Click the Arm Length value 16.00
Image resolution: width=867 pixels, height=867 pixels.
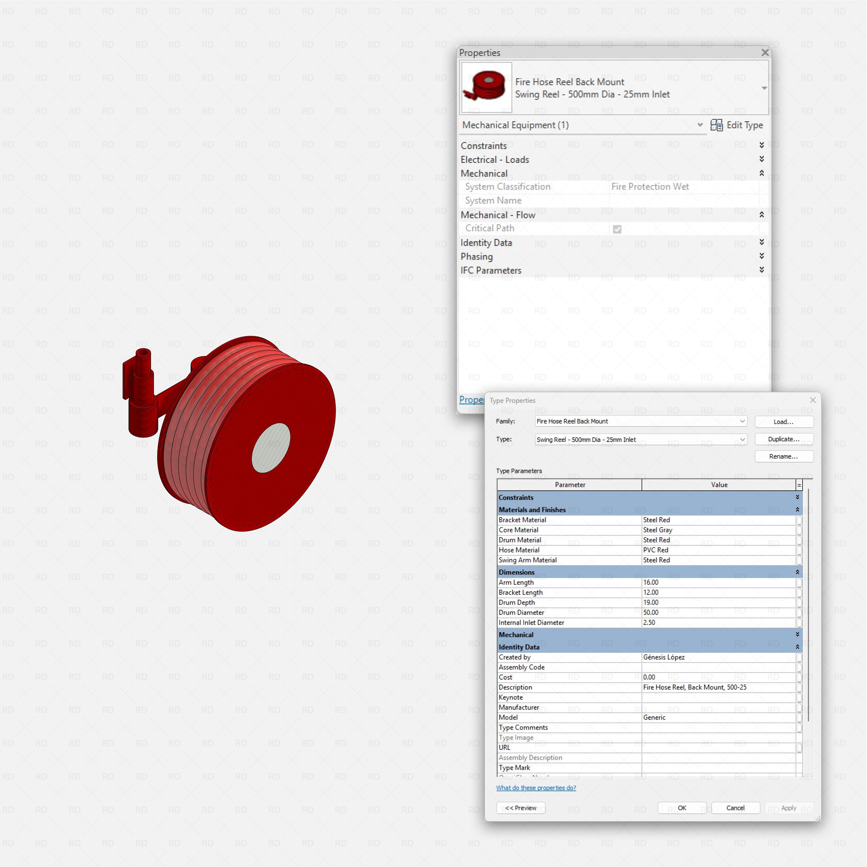pyautogui.click(x=719, y=583)
